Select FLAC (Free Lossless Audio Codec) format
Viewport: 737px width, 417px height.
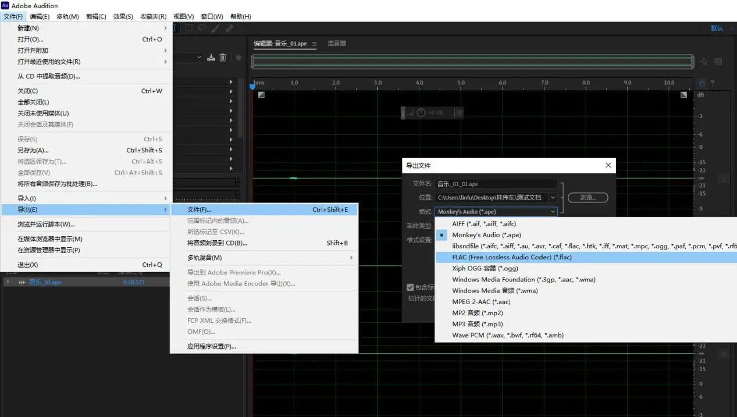pos(586,257)
